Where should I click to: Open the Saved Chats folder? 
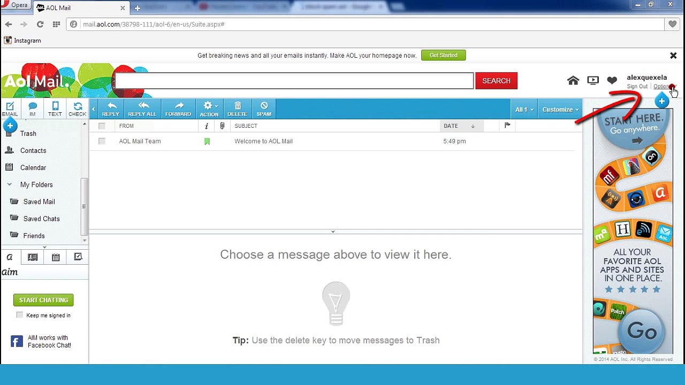coord(41,219)
